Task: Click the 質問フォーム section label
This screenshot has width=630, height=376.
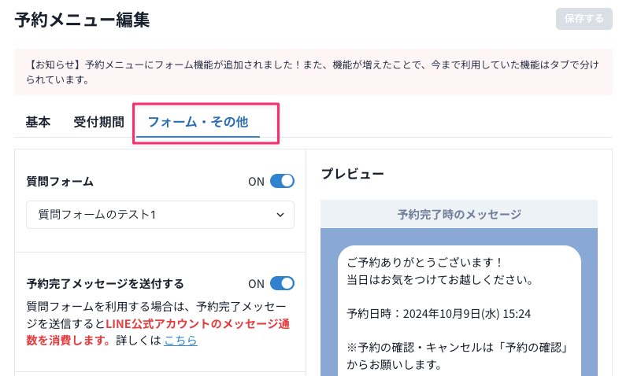Action: [x=60, y=182]
